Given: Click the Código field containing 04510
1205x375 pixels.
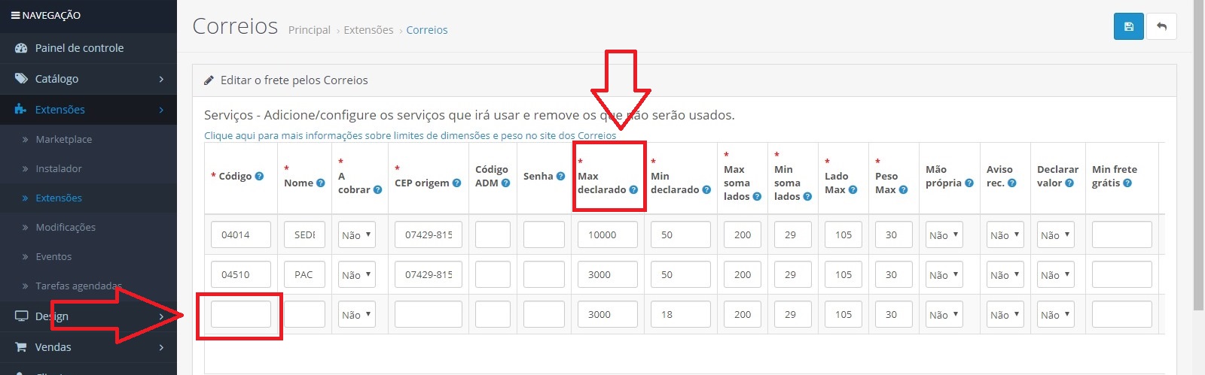Looking at the screenshot, I should pyautogui.click(x=241, y=274).
